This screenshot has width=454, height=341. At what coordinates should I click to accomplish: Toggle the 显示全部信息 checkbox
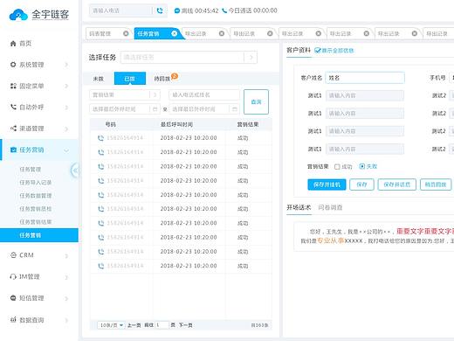point(317,51)
